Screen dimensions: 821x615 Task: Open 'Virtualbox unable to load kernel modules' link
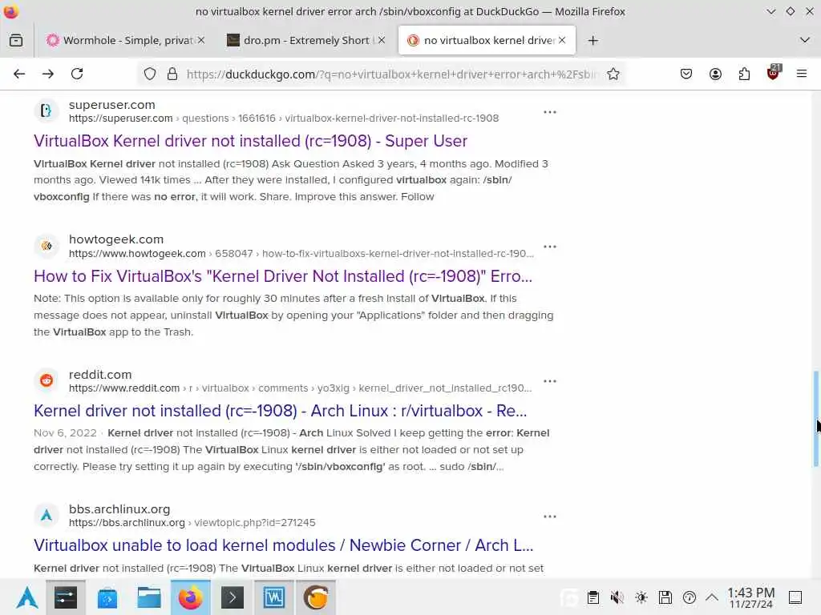coord(283,545)
